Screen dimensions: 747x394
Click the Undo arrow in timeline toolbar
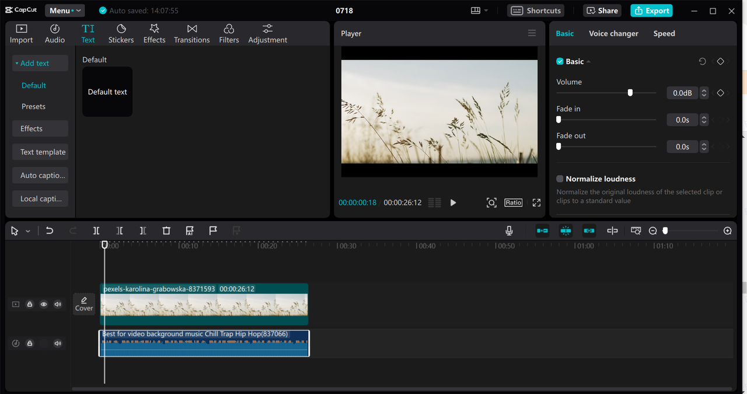(50, 231)
